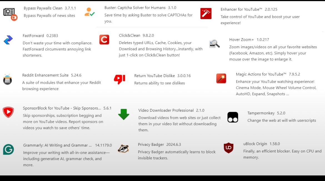
Task: Click the 'A suite of modules' description
Action: [62, 86]
